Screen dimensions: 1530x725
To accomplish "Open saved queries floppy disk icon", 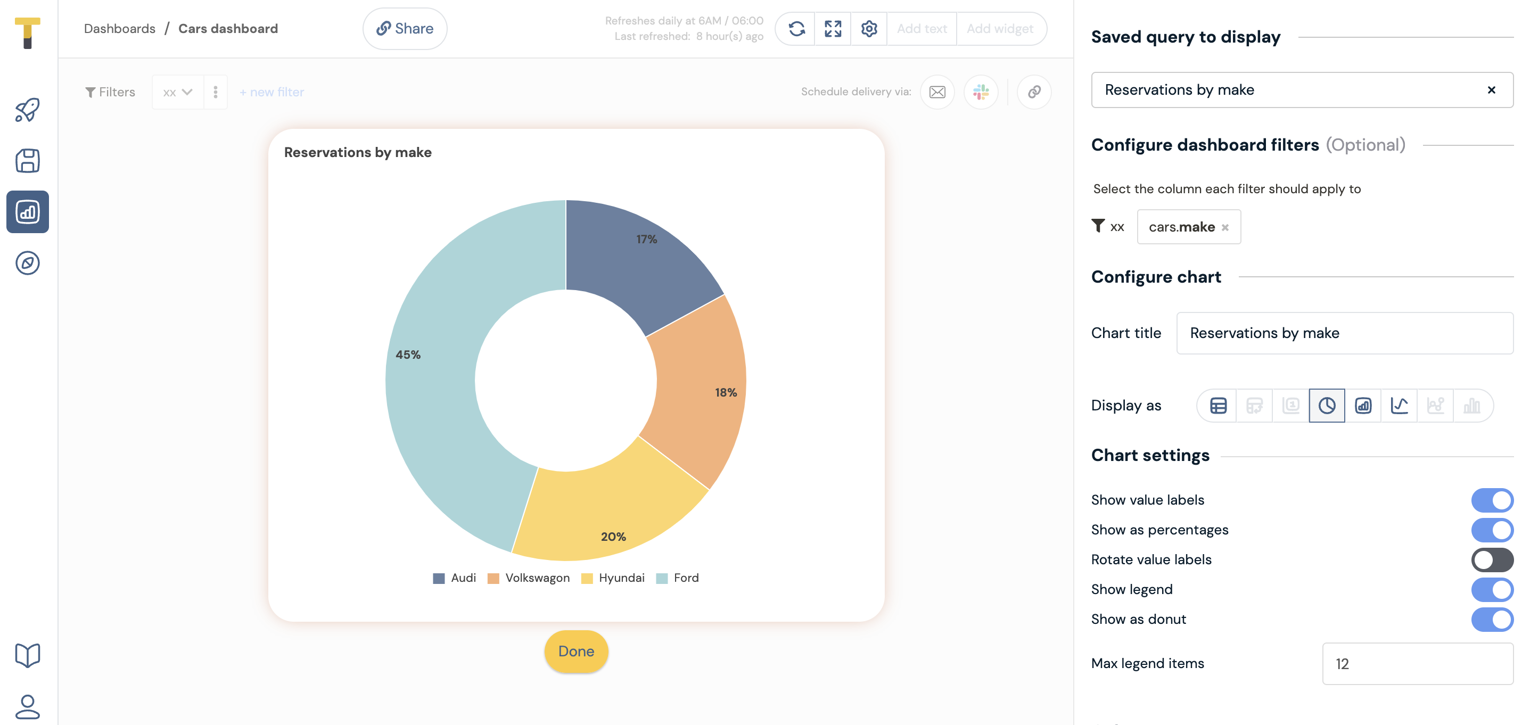I will 27,161.
